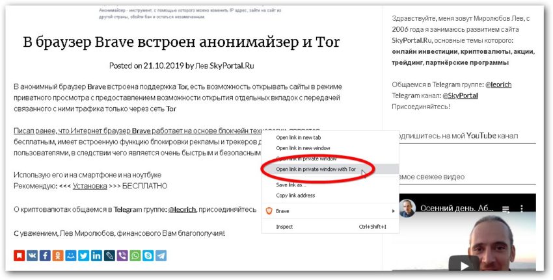The image size is (553, 280).
Task: Click the WhatsApp share icon
Action: click(135, 256)
